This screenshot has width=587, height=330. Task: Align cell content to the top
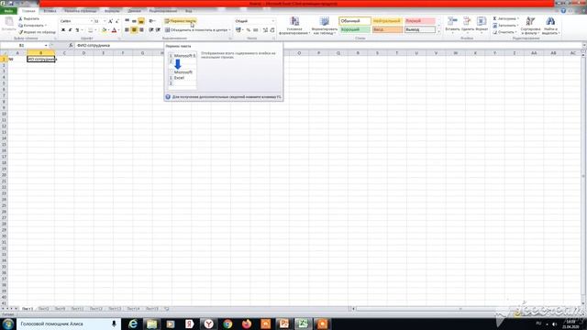point(127,21)
